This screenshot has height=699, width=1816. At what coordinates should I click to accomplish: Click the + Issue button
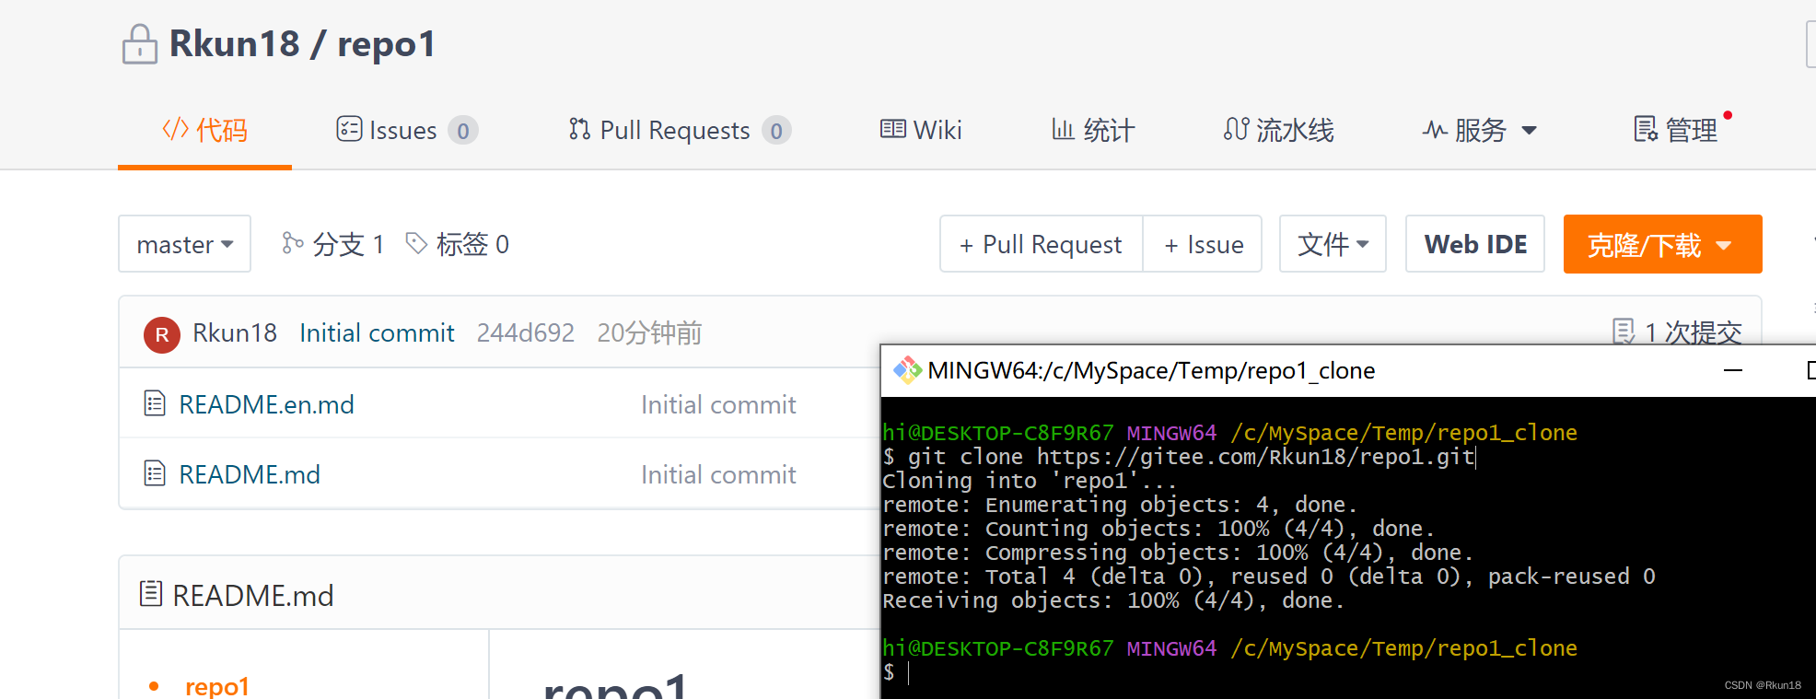1203,244
